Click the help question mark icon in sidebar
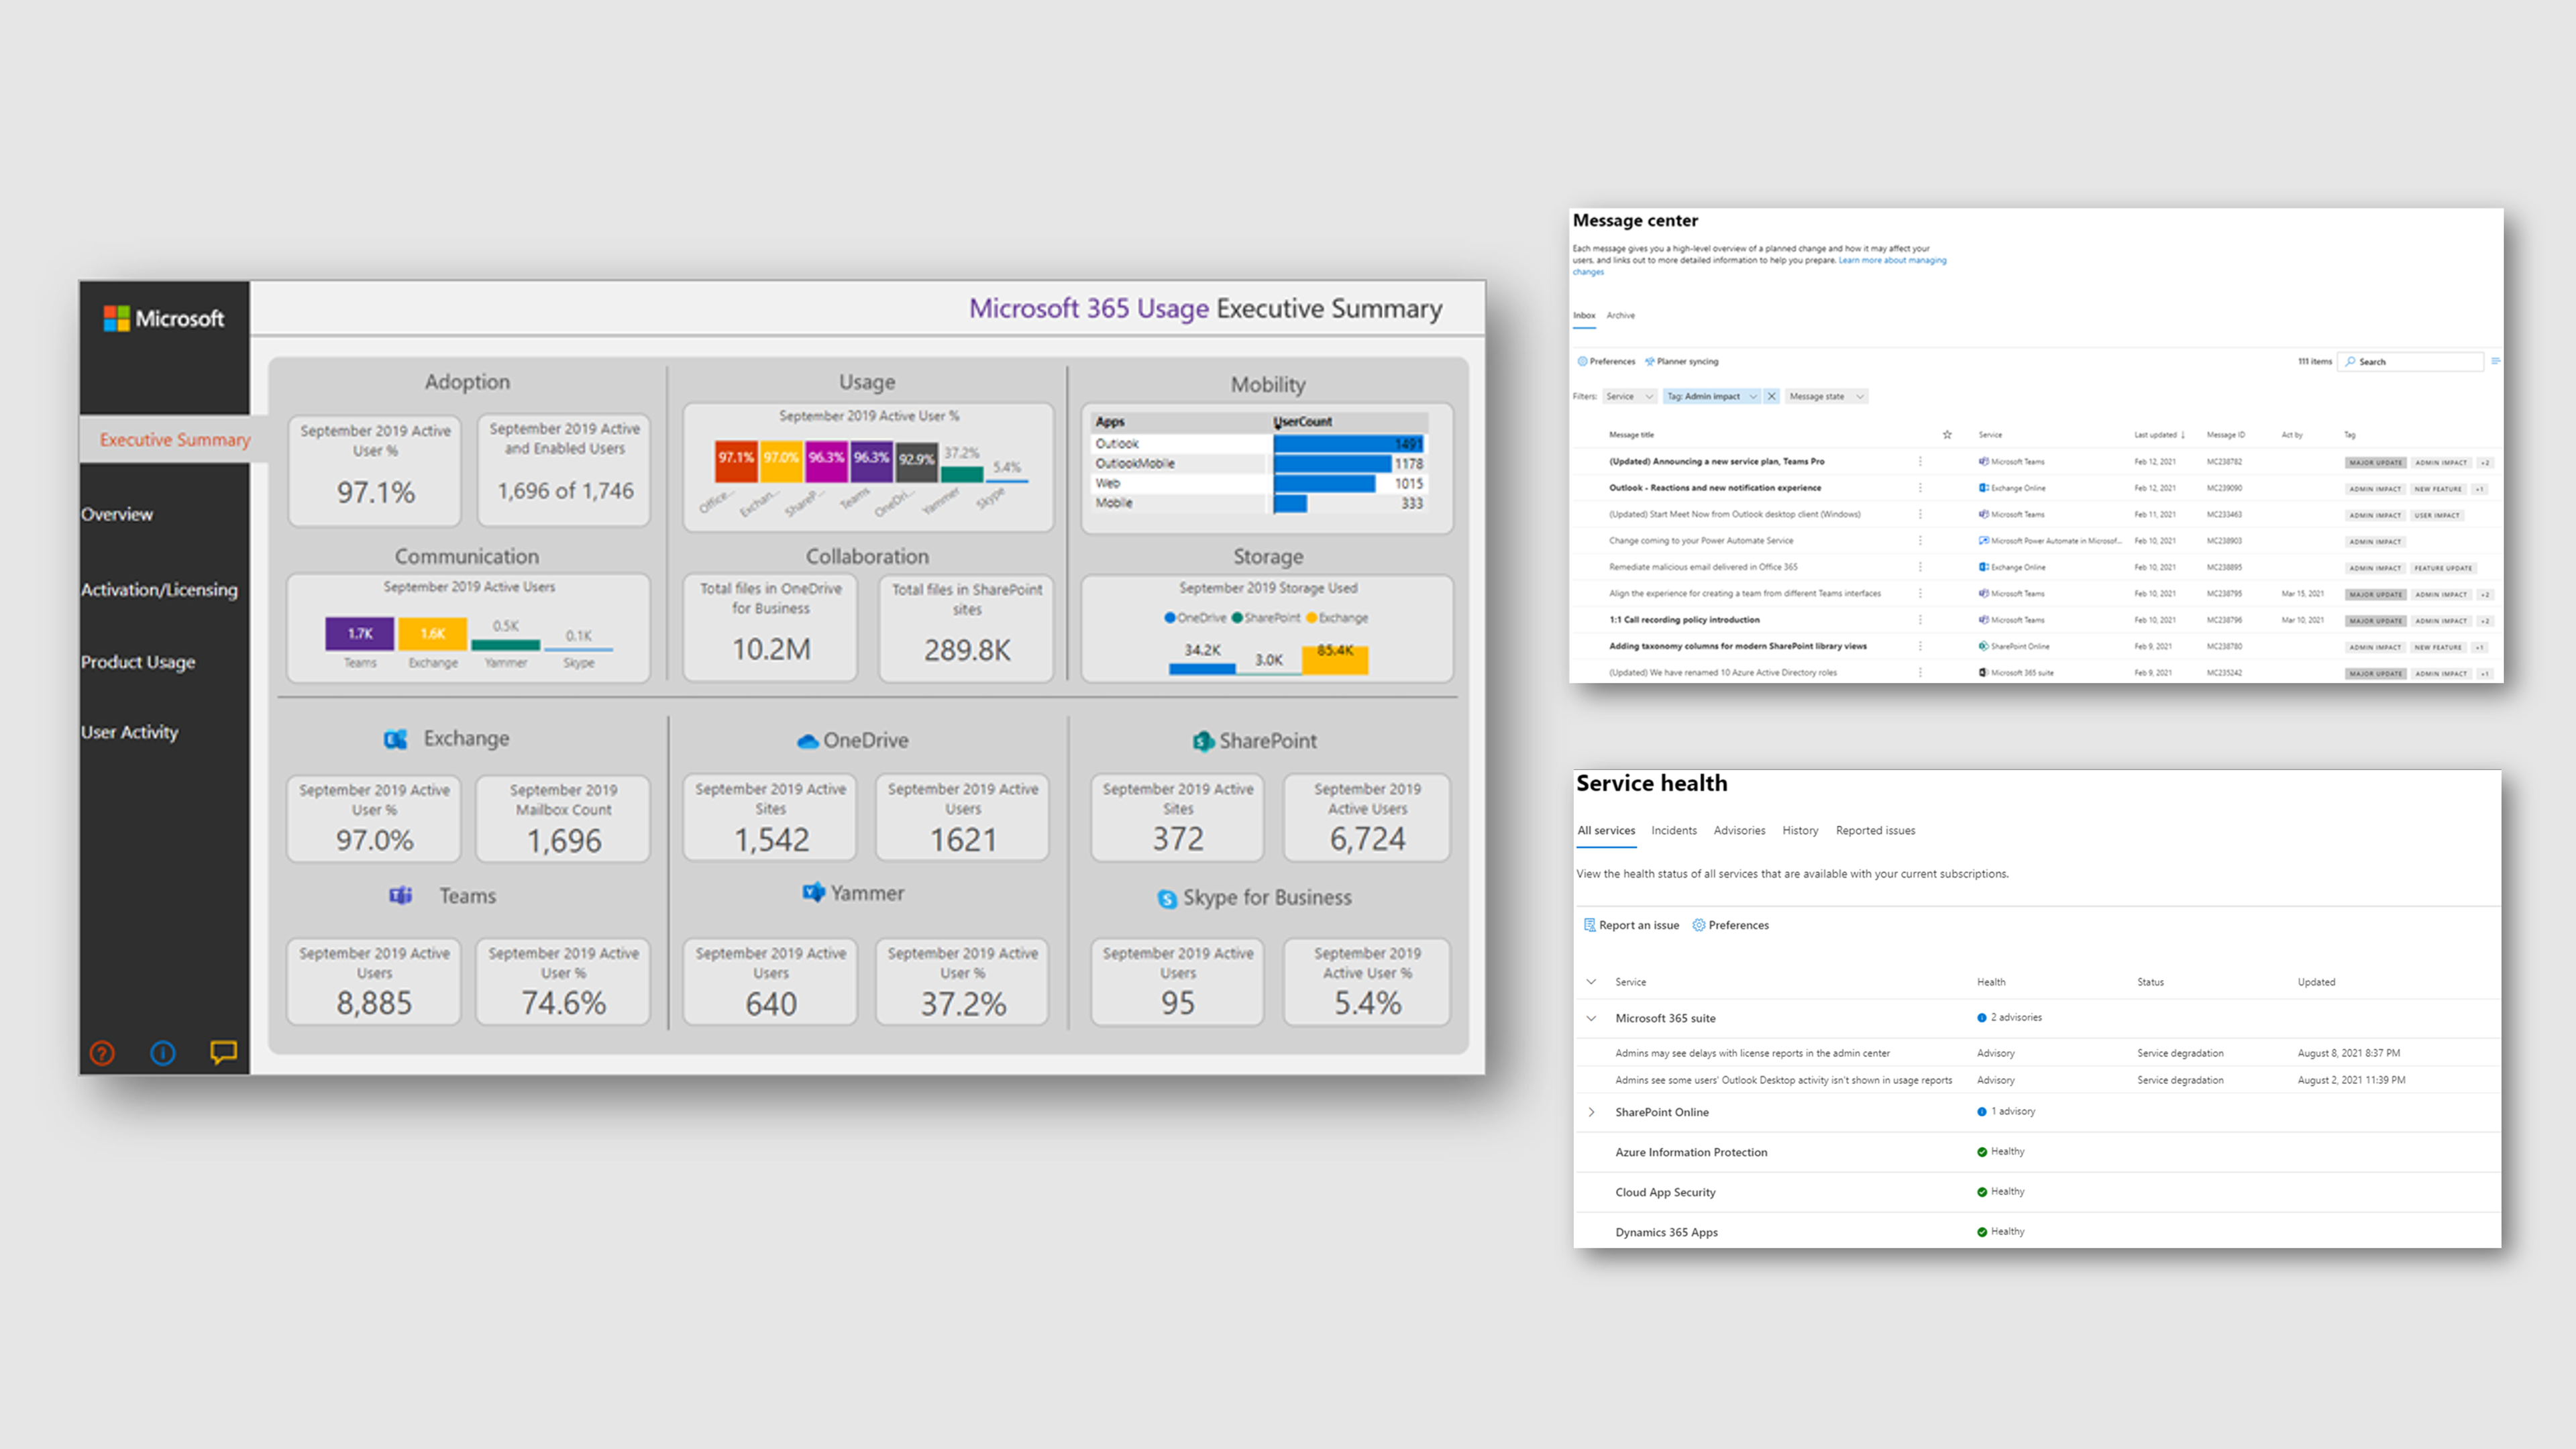 pos(102,1053)
